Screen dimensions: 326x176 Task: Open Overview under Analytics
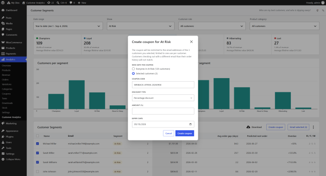coord(6,66)
